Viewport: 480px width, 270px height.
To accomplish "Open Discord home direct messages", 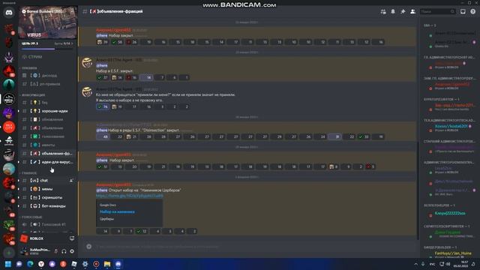I will click(x=9, y=13).
